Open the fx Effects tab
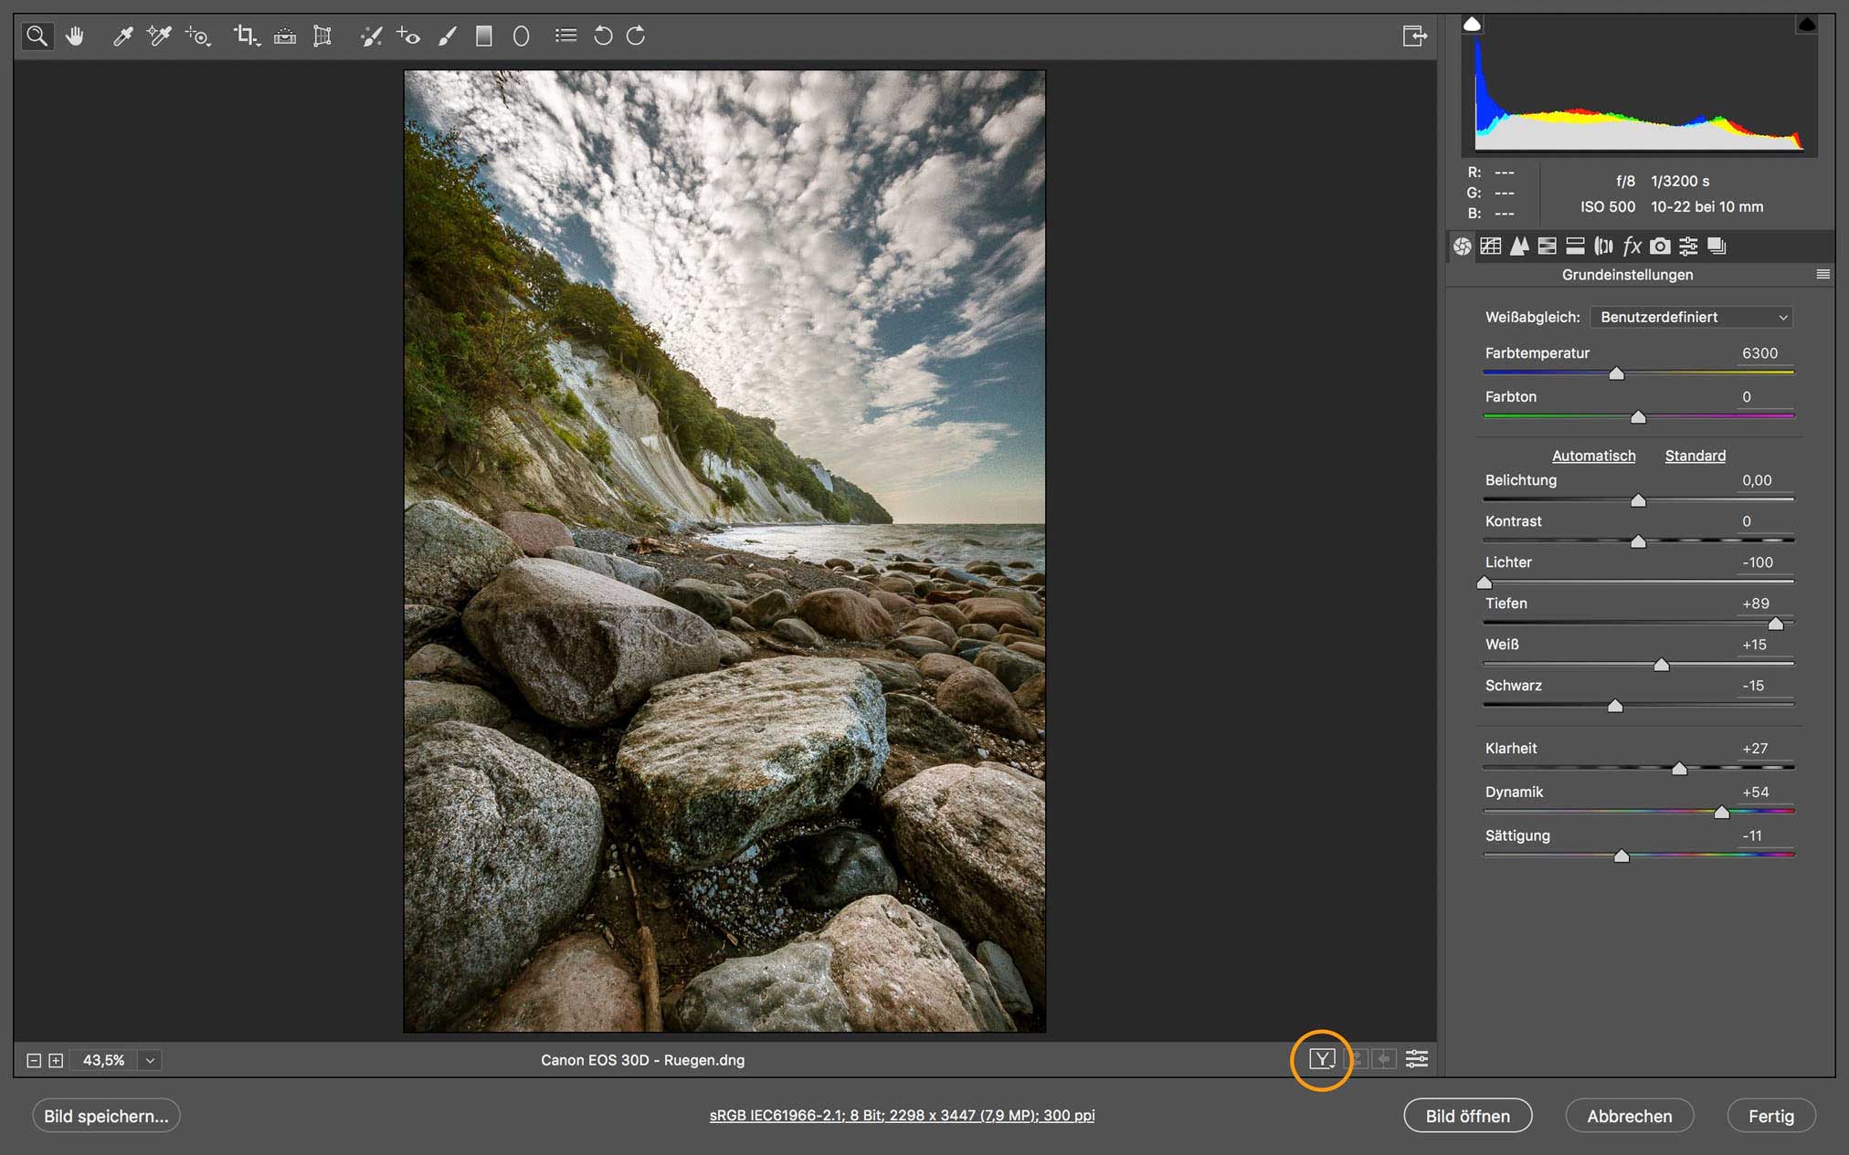This screenshot has height=1155, width=1849. point(1632,246)
